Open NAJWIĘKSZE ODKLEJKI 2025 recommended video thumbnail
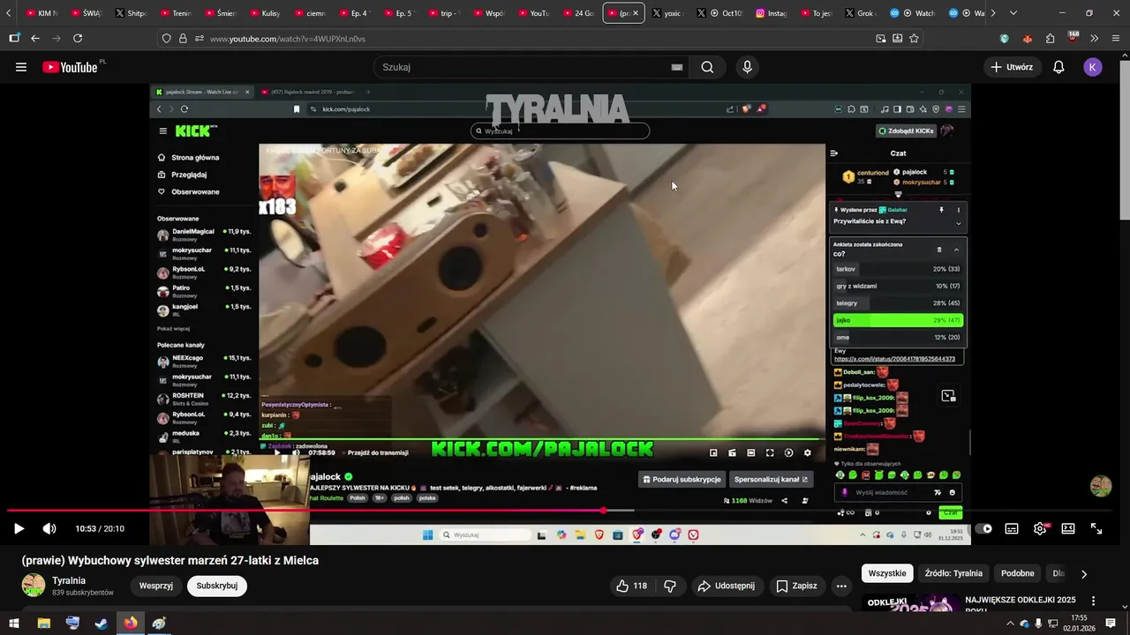This screenshot has width=1130, height=635. pyautogui.click(x=911, y=604)
